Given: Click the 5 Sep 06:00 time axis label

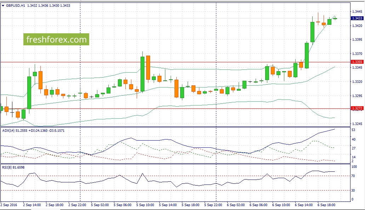Looking at the screenshot, I should click(x=122, y=205).
